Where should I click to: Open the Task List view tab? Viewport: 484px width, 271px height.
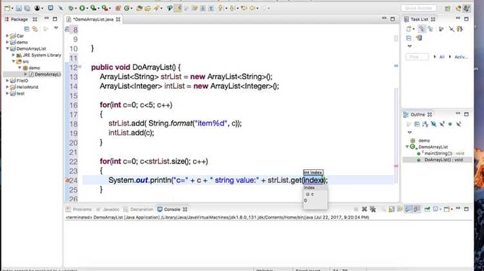(x=419, y=19)
